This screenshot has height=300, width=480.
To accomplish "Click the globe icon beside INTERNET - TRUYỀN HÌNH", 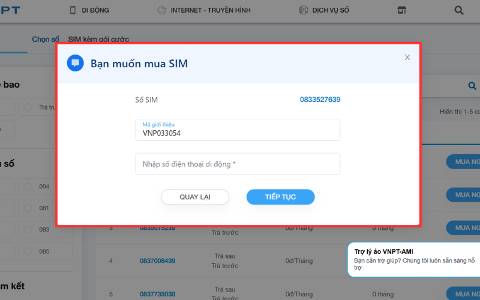I will pyautogui.click(x=161, y=10).
